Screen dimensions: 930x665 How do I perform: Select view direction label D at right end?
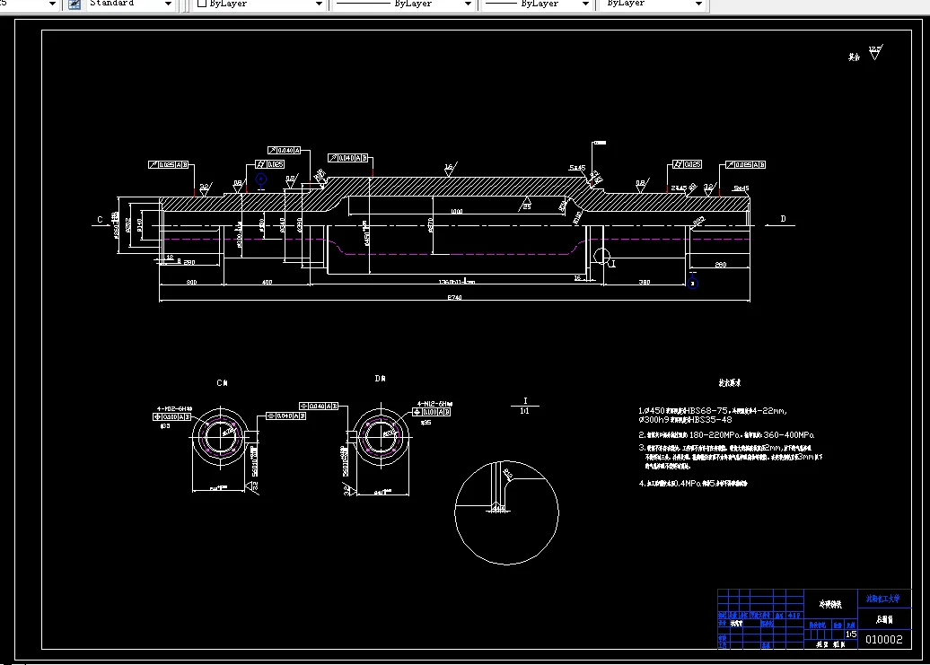pyautogui.click(x=783, y=219)
